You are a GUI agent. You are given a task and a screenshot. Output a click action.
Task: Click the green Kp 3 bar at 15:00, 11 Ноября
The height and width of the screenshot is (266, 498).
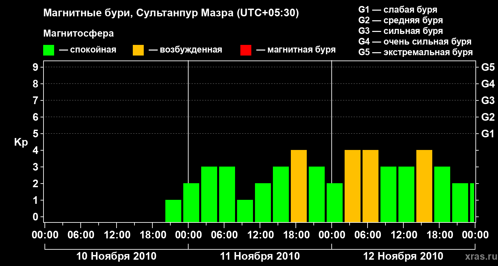tap(281, 194)
